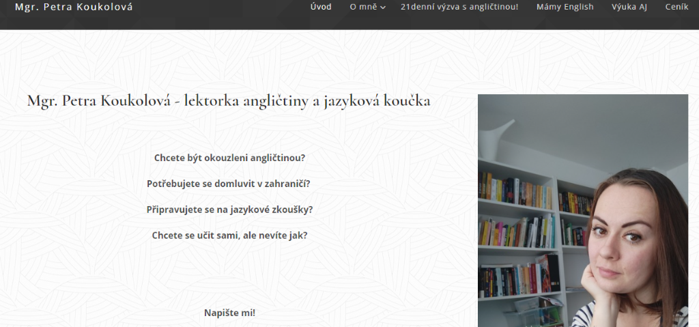
Task: Click "Připravujete se na jazykové zkoušky?" line
Action: pos(229,210)
